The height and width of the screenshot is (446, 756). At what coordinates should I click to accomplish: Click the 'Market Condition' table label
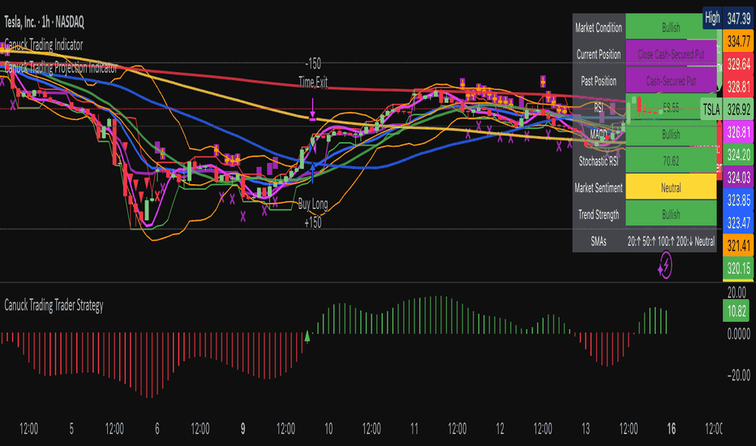click(599, 28)
